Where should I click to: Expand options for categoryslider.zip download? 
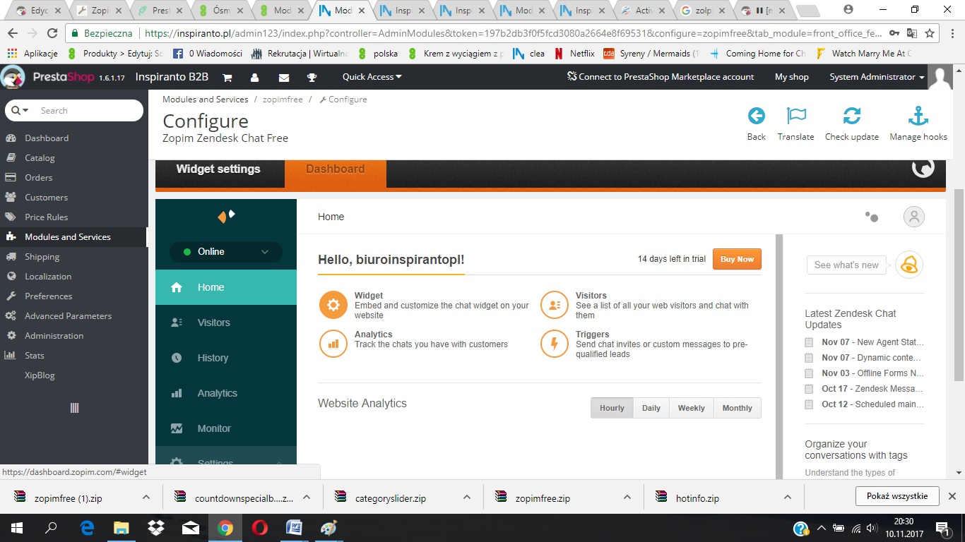[x=467, y=498]
